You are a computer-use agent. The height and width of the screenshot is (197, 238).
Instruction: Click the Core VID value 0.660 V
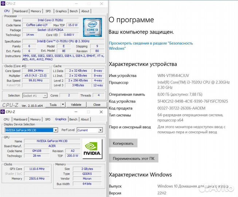pyautogui.click(x=69, y=35)
